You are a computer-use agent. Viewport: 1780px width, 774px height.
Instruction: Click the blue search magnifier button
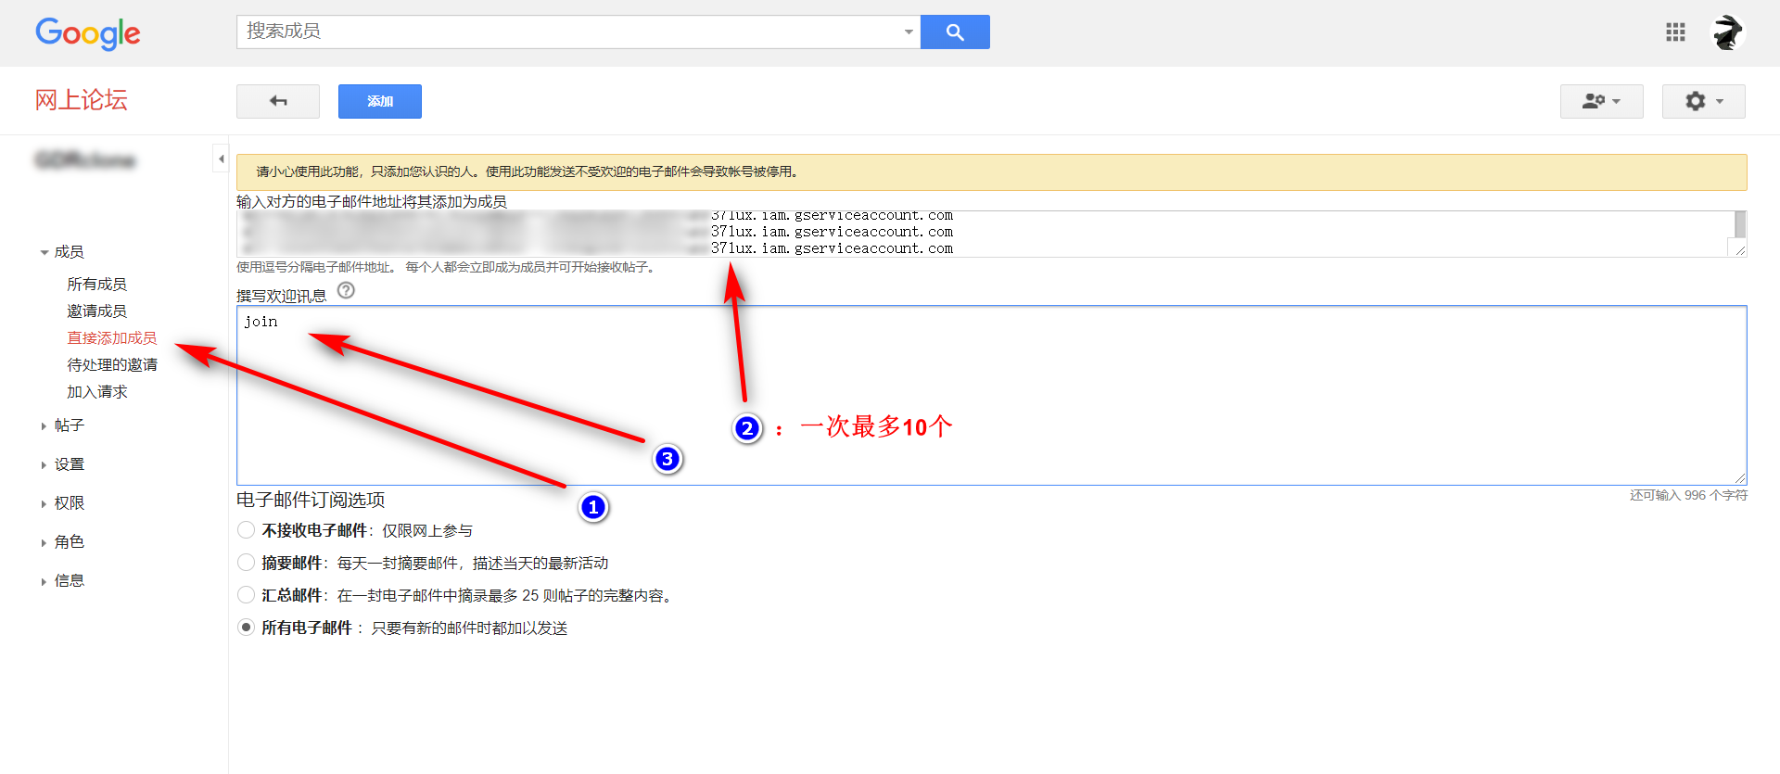click(954, 32)
